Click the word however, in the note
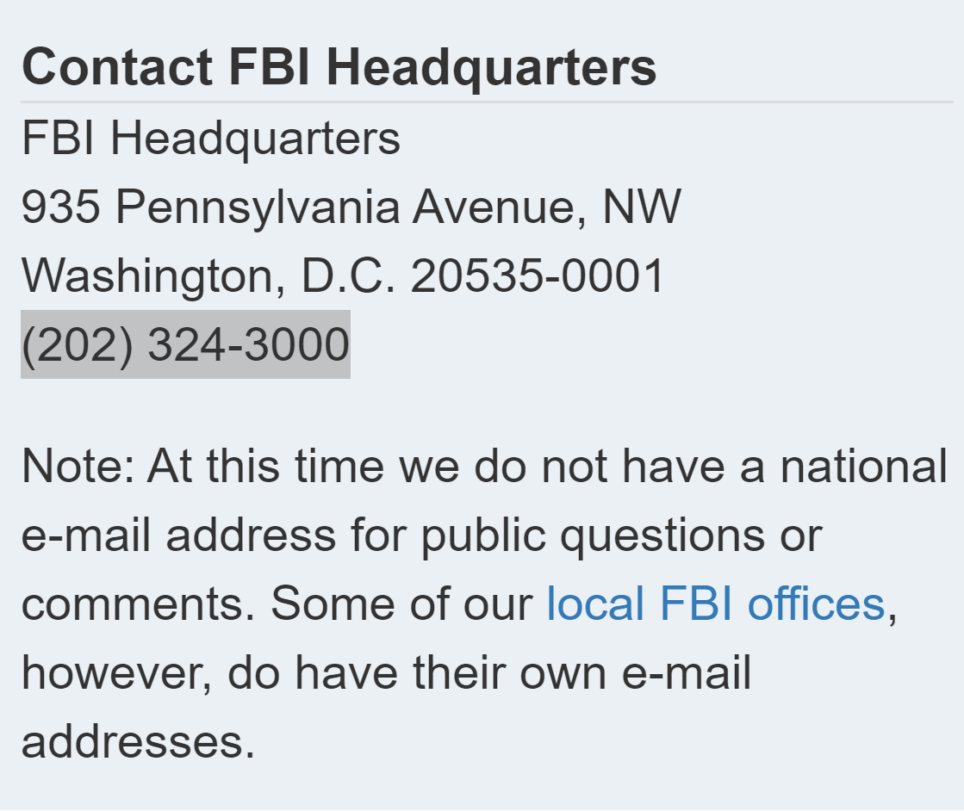Viewport: 964px width, 811px height. (x=117, y=672)
